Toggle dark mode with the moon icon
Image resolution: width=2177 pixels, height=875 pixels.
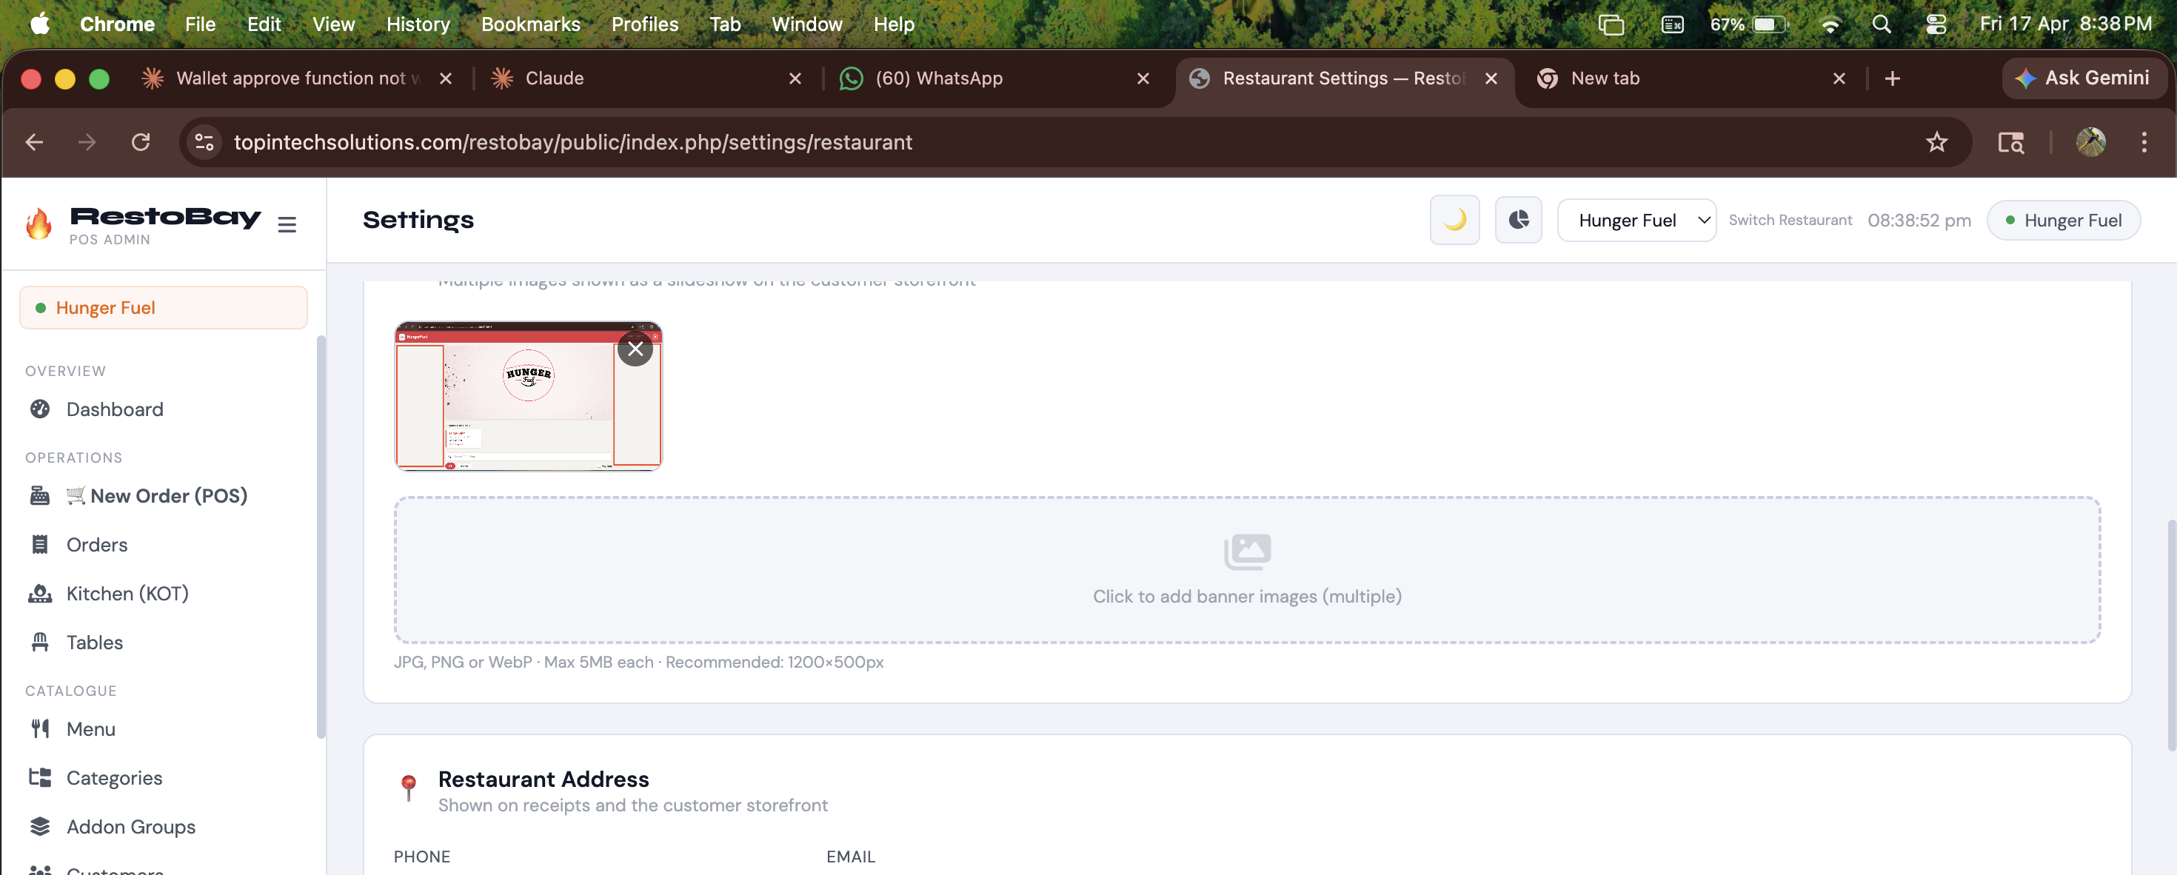[1454, 221]
